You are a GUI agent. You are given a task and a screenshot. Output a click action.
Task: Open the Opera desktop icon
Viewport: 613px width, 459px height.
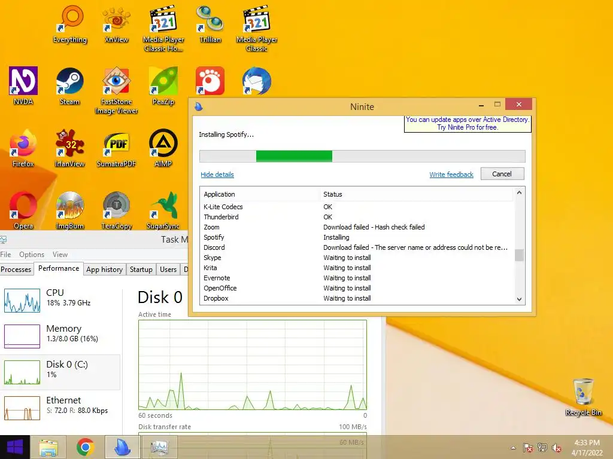(23, 210)
